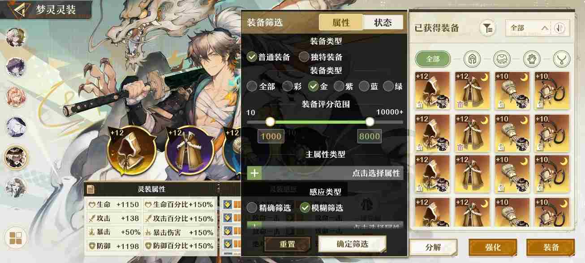Open the equipment filter funnel icon
Image resolution: width=585 pixels, height=263 pixels.
(487, 28)
